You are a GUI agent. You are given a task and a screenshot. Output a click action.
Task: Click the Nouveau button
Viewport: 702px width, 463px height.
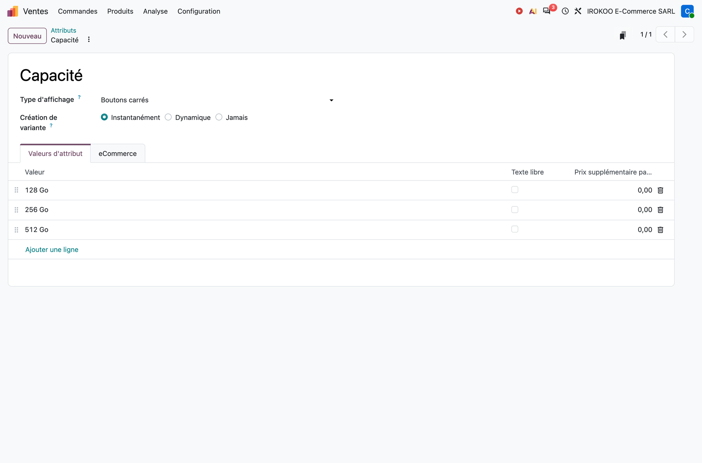[x=27, y=36]
